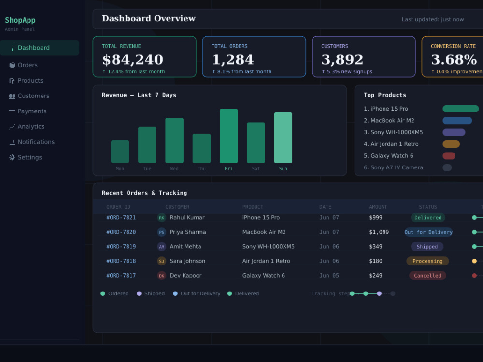Image resolution: width=483 pixels, height=362 pixels.
Task: Open order link #ORD-7819
Action: (x=121, y=246)
